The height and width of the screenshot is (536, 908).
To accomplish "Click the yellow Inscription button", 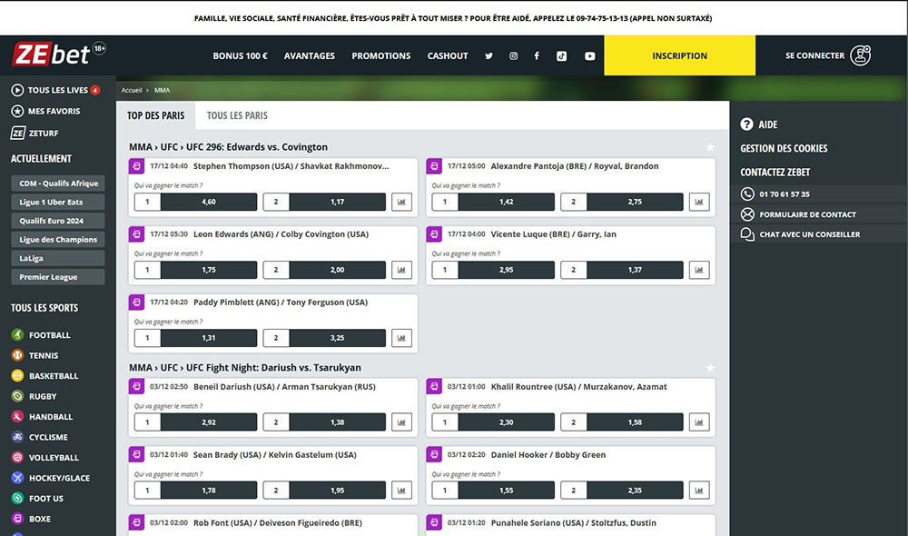I will pos(679,56).
